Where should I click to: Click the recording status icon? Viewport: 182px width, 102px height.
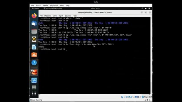[x=138, y=97]
